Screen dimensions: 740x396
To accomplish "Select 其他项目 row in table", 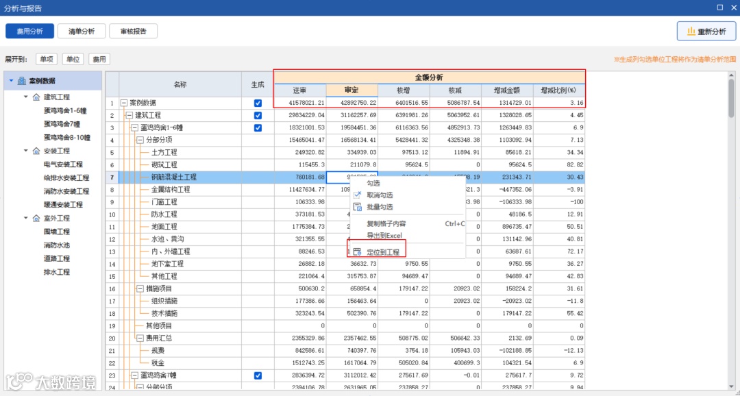I will click(345, 325).
